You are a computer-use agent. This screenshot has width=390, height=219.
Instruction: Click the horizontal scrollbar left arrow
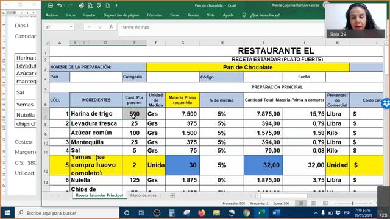[x=258, y=196]
